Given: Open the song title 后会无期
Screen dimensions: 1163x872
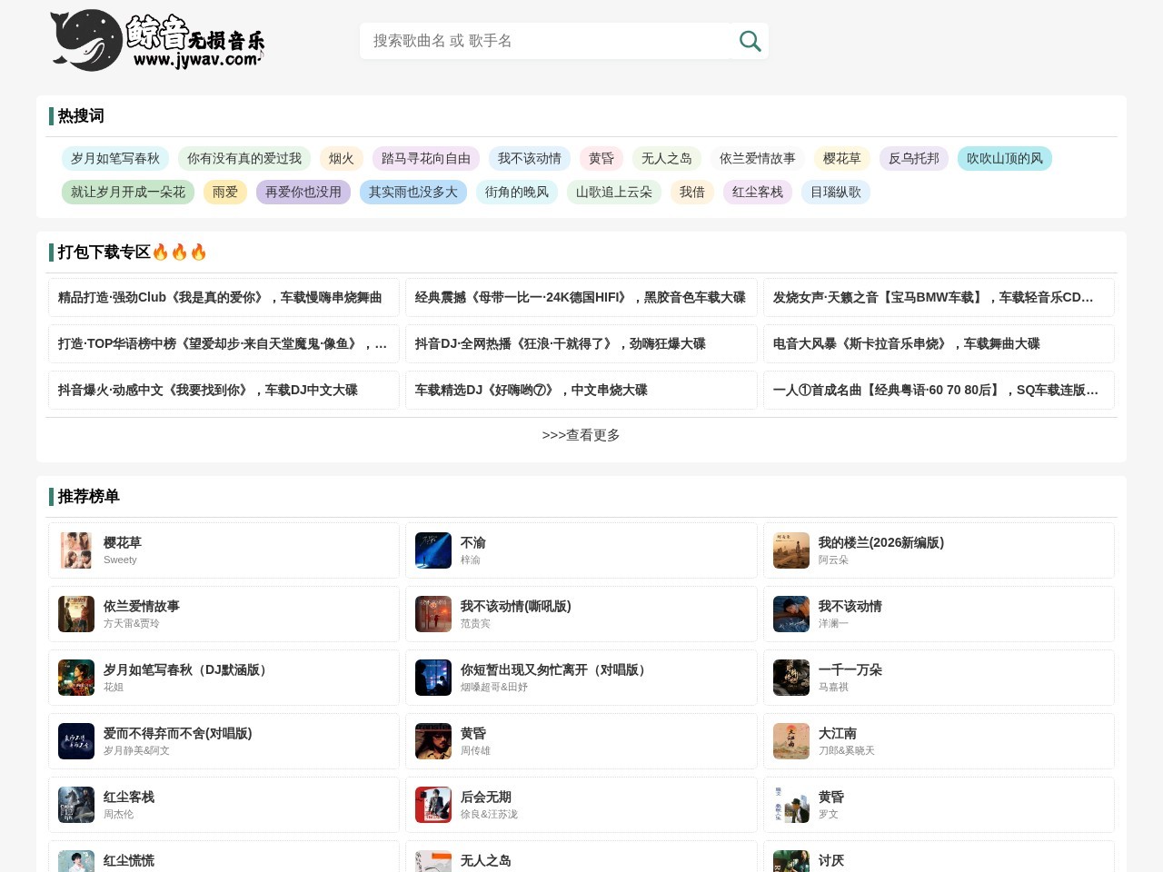Looking at the screenshot, I should click(x=486, y=797).
